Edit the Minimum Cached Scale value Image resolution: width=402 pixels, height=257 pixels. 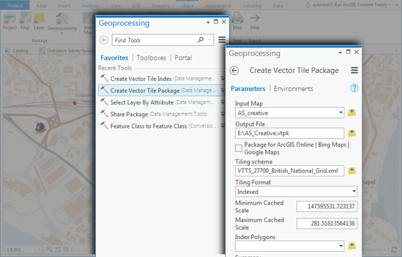click(x=327, y=206)
